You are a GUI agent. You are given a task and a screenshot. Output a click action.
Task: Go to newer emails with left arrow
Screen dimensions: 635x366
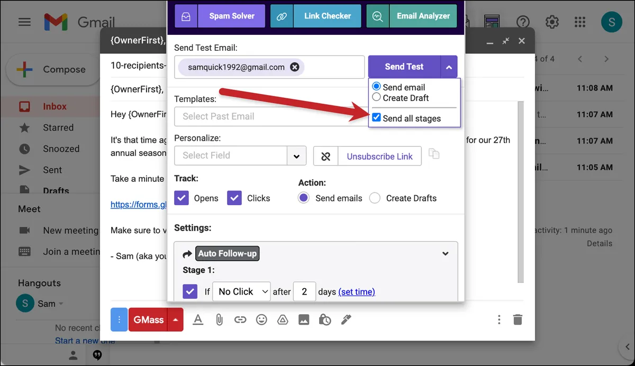(x=580, y=59)
